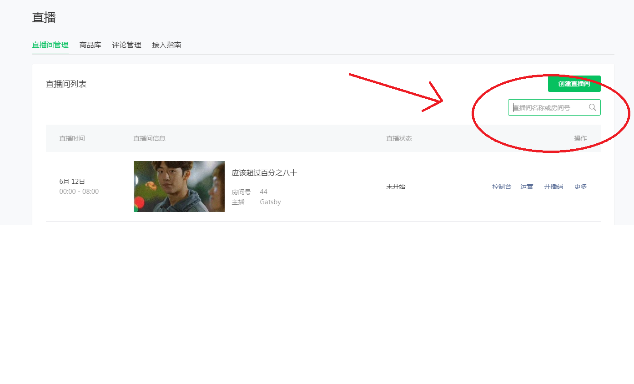634x384 pixels.
Task: Click the 直播间列表 section heading
Action: [66, 84]
